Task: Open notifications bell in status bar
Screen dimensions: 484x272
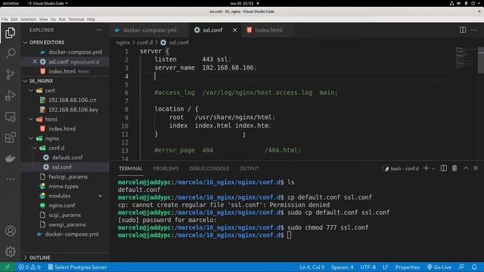Action: coord(474,267)
